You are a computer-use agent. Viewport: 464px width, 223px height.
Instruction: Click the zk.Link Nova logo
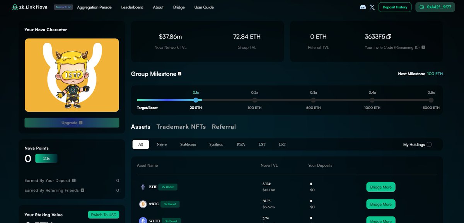pyautogui.click(x=30, y=7)
